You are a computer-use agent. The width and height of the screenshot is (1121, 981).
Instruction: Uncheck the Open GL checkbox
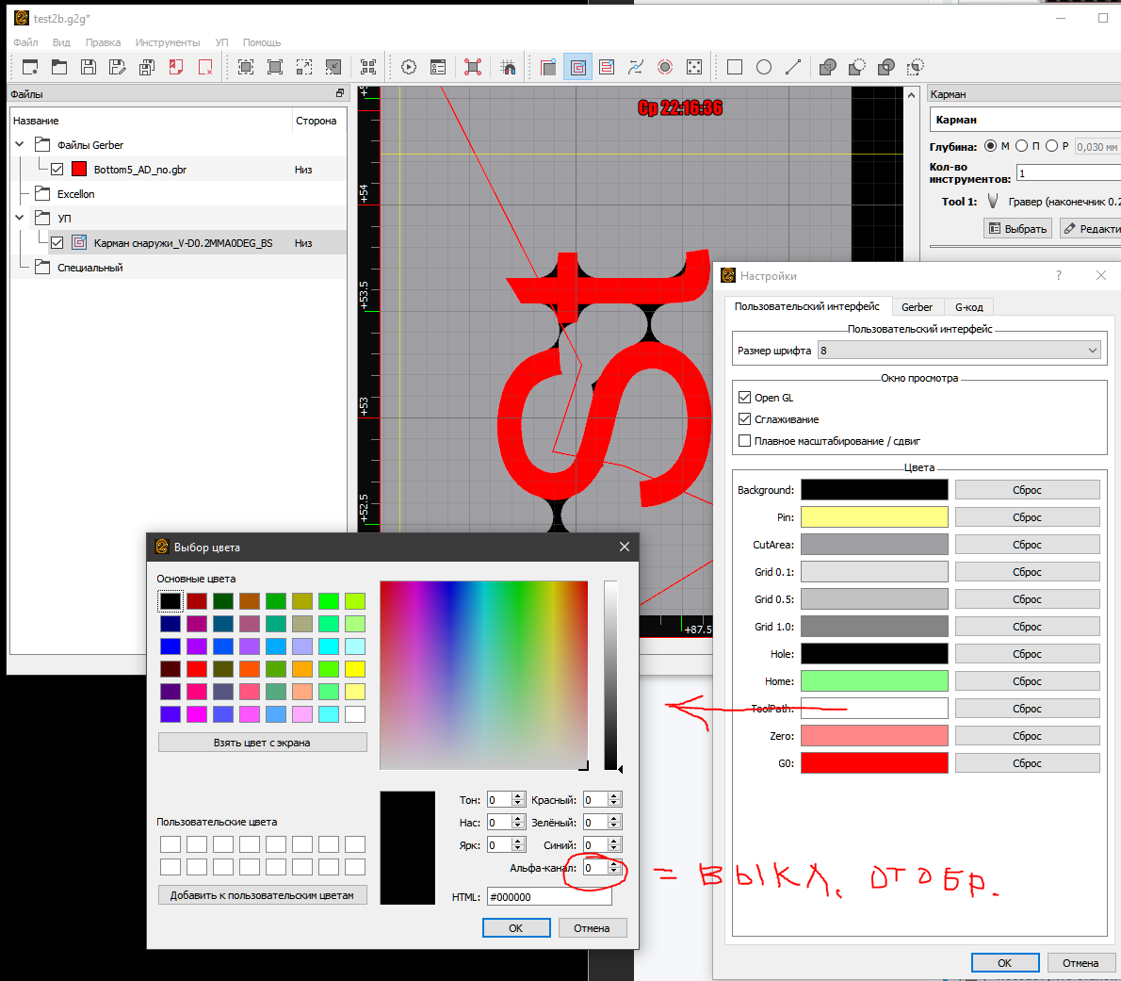744,398
